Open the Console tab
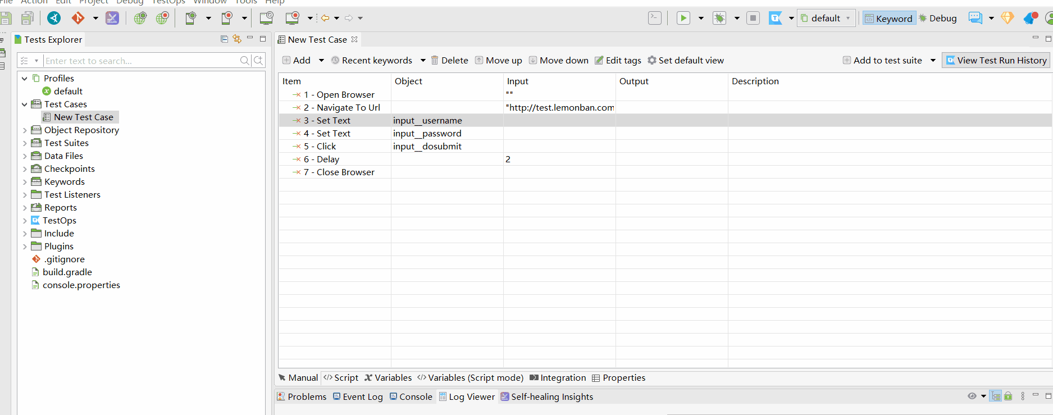 point(411,397)
